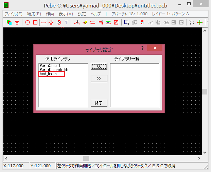Click the yellow eraser tool icon
The image size is (211, 172).
click(85, 22)
